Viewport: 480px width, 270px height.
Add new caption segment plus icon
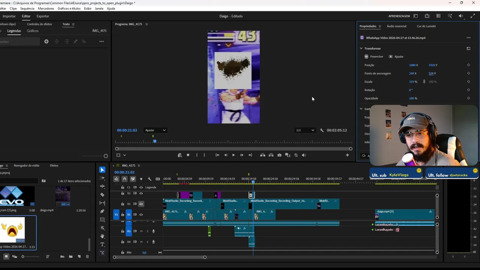tap(46, 41)
